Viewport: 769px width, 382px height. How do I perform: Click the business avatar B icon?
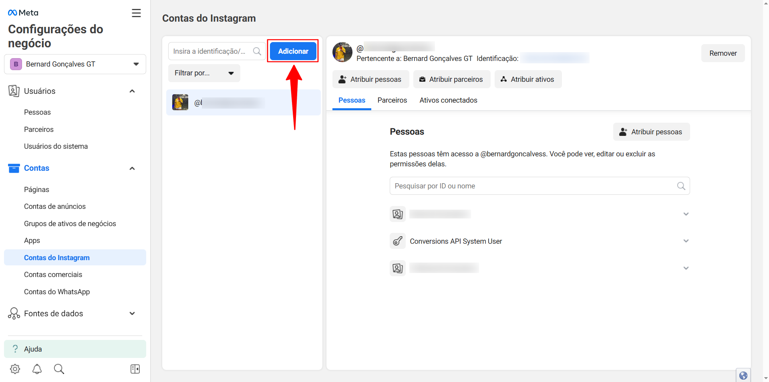[16, 64]
